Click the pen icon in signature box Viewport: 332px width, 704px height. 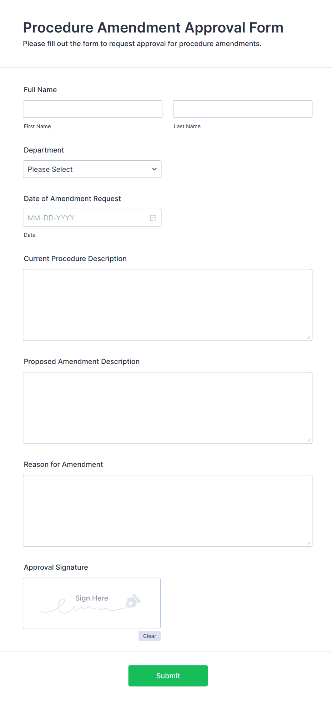click(x=133, y=601)
